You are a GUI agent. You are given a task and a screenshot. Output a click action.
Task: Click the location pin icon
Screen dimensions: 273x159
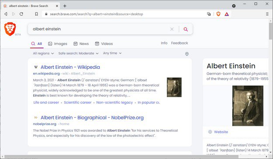click(x=187, y=54)
